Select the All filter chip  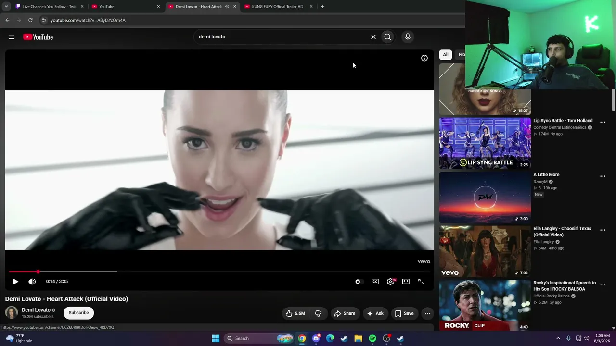pyautogui.click(x=446, y=54)
